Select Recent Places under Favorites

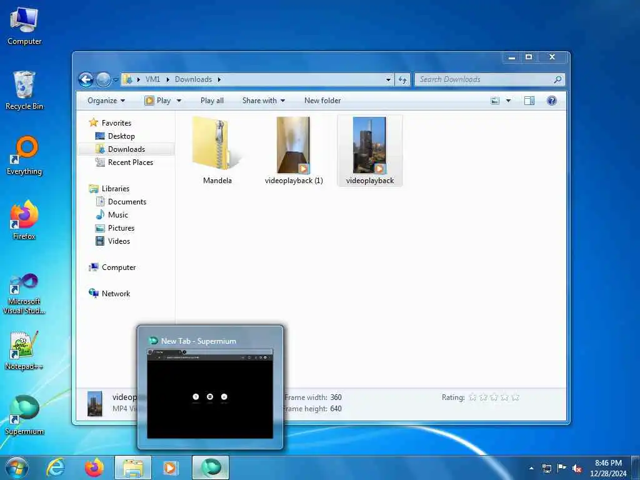tap(130, 162)
